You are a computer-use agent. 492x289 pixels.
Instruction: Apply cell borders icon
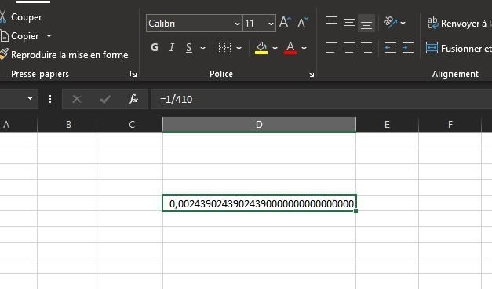pos(224,48)
